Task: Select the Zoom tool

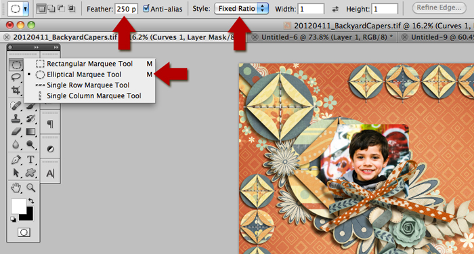Action: [x=31, y=188]
